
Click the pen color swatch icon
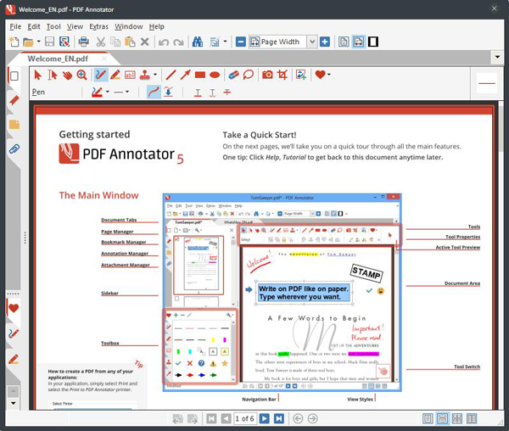(97, 92)
